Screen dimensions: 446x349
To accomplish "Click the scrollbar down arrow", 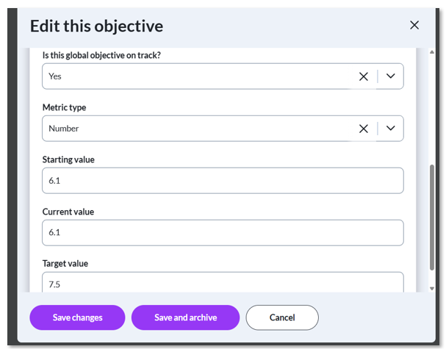I will coord(432,289).
